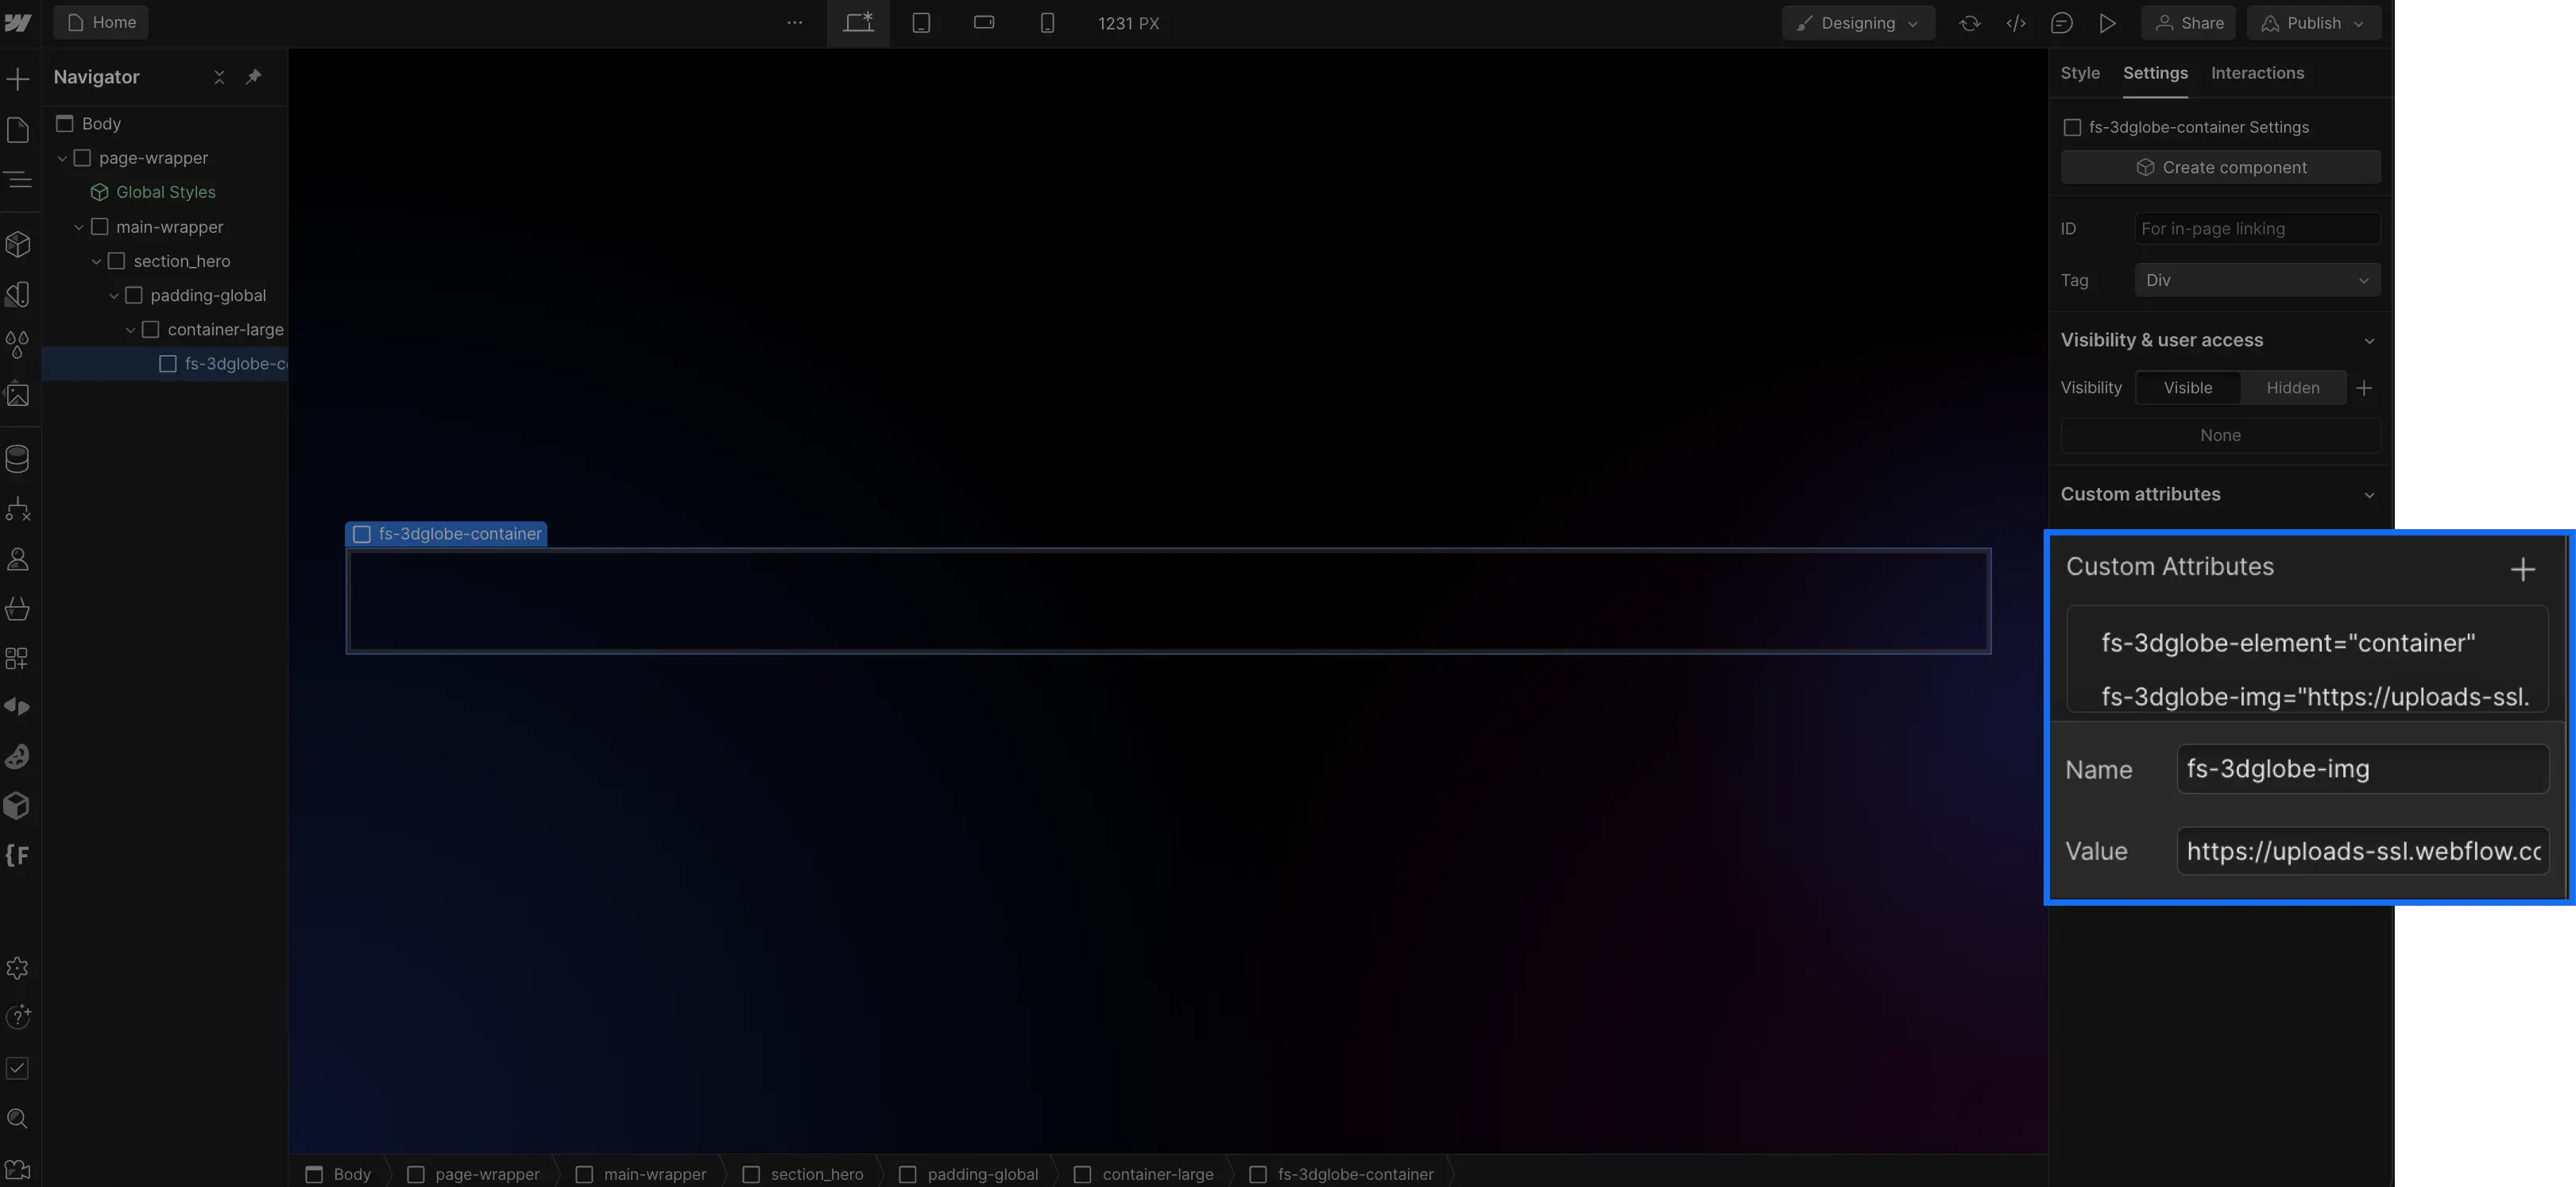The height and width of the screenshot is (1187, 2576).
Task: Select the fs-3dglobe-c row in Navigator
Action: [x=165, y=364]
